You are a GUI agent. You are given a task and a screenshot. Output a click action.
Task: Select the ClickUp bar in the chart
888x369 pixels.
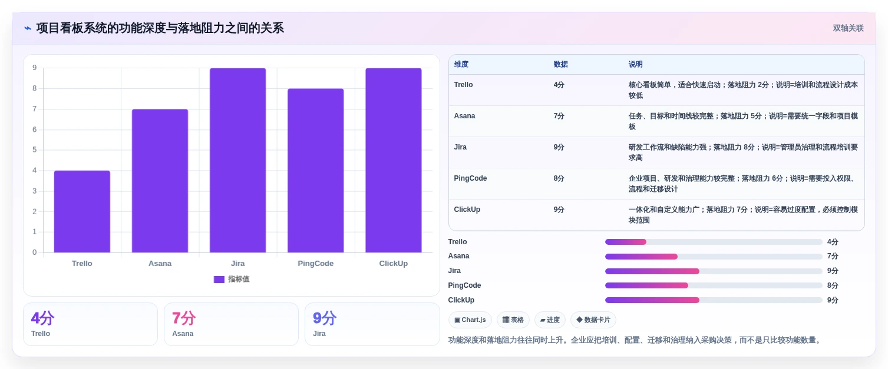tap(393, 161)
